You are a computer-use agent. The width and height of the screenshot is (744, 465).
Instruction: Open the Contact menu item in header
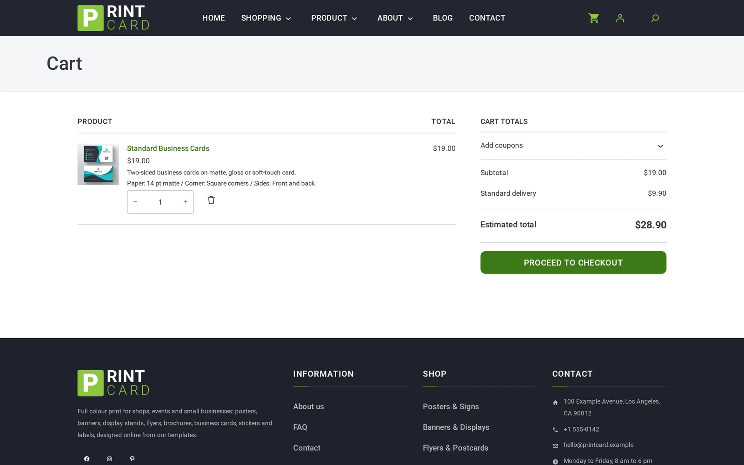(x=487, y=18)
